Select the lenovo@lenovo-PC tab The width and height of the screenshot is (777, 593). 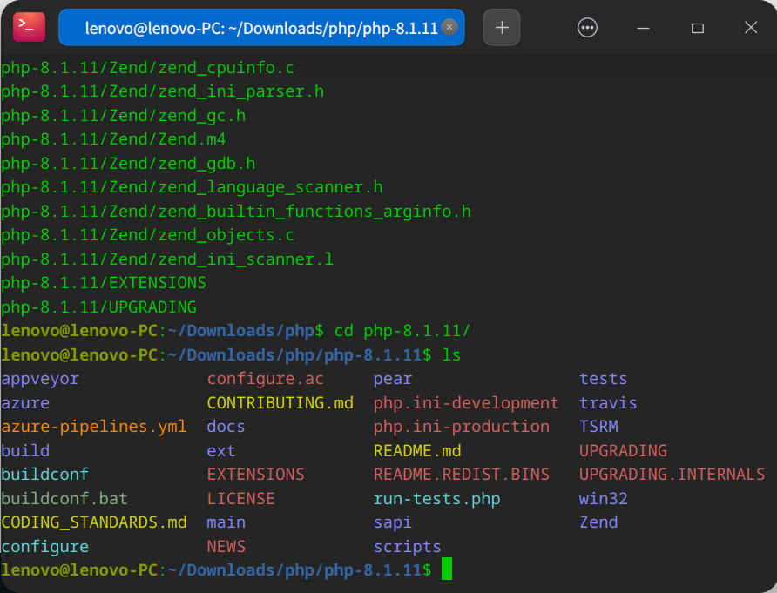coord(261,27)
